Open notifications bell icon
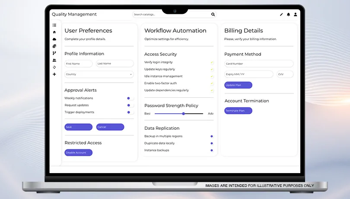350x199 pixels. click(289, 14)
